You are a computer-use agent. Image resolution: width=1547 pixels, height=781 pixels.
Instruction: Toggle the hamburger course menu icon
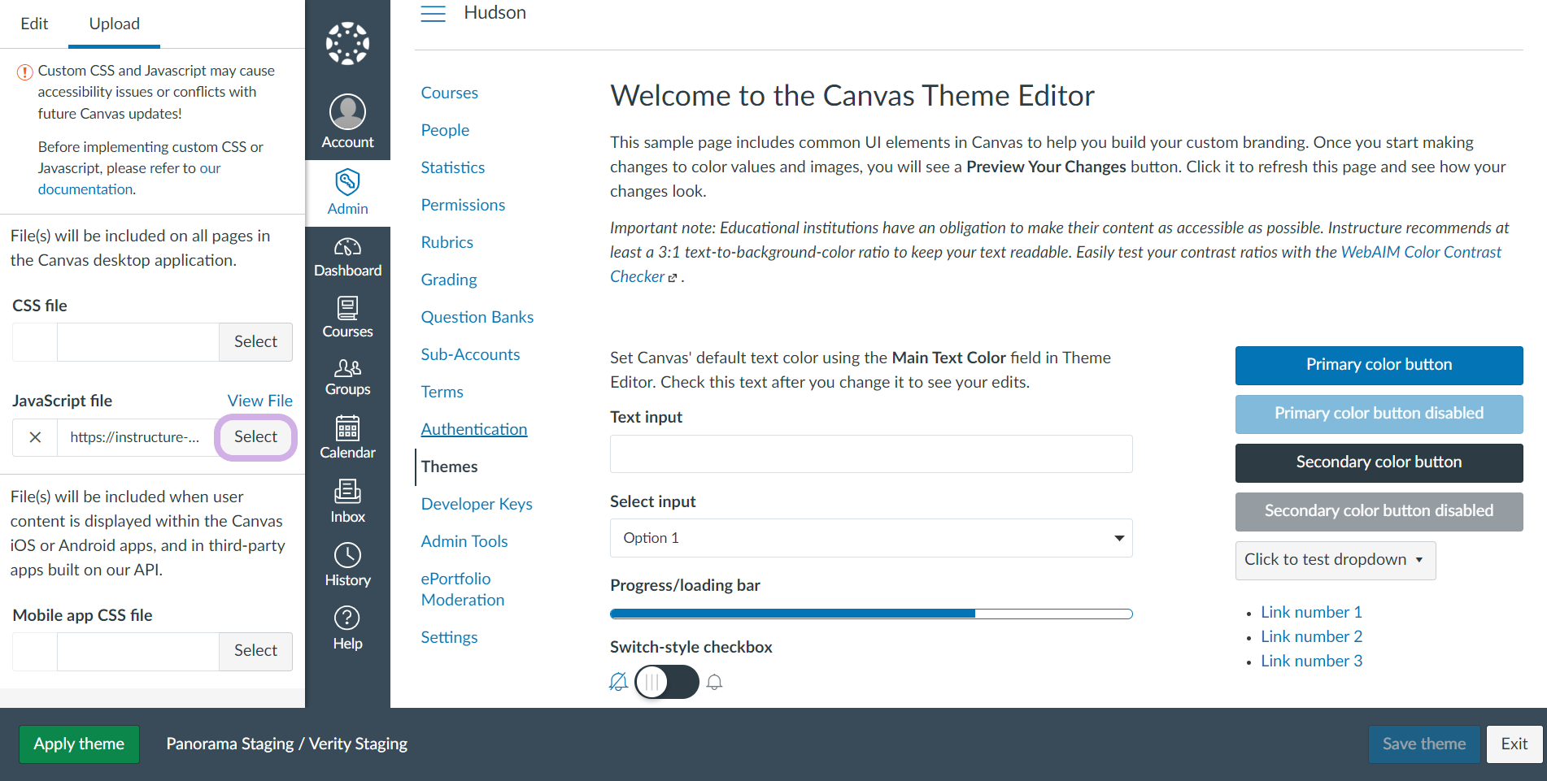(434, 13)
